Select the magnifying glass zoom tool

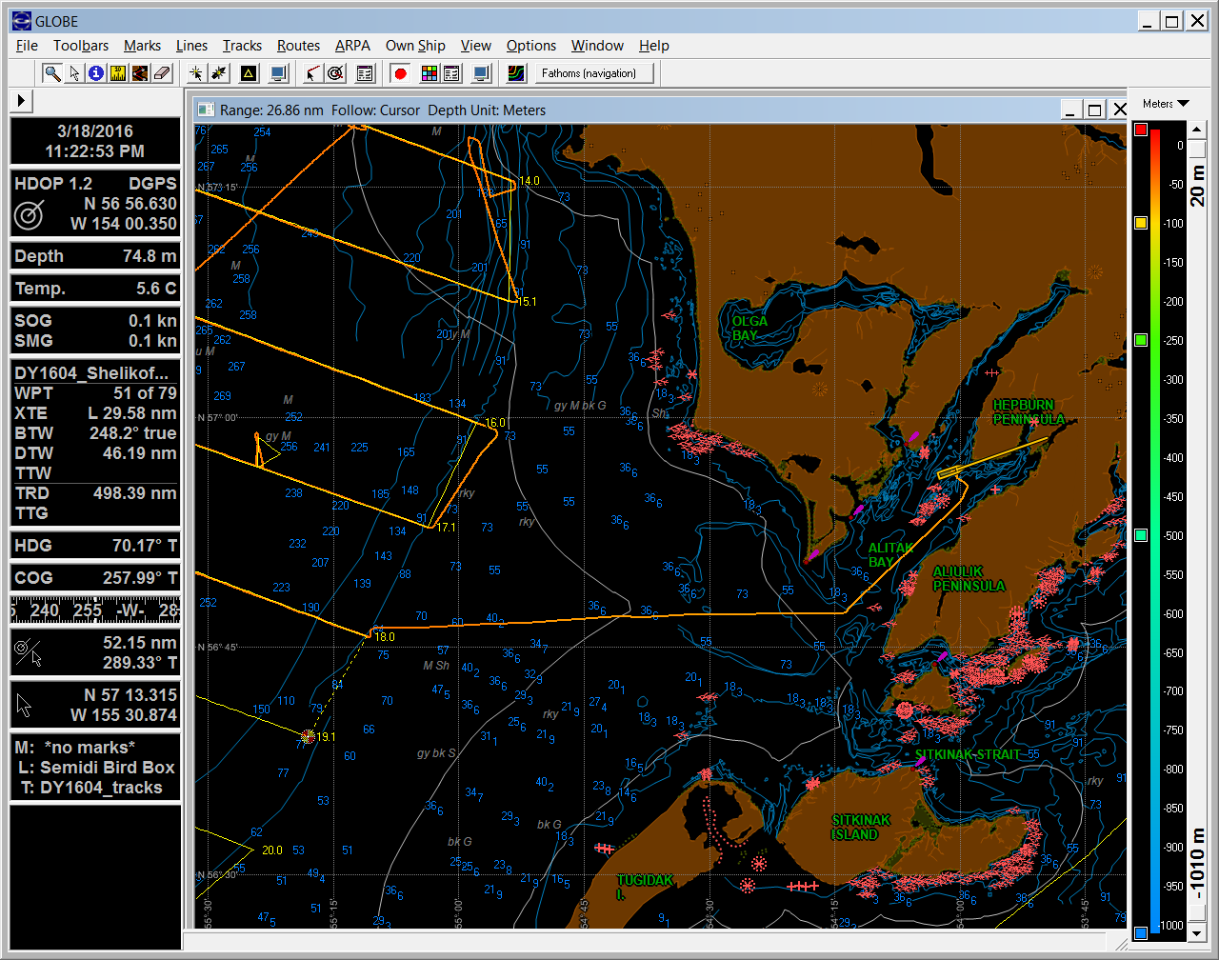click(52, 73)
